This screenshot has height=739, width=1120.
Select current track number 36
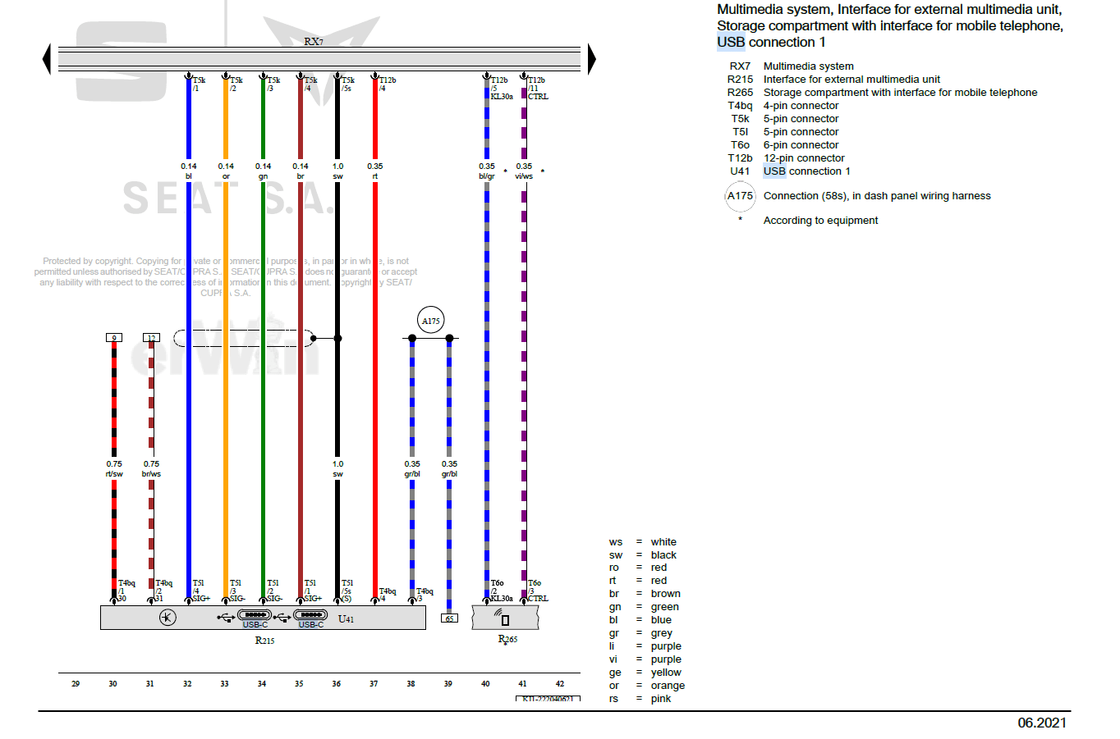[336, 683]
